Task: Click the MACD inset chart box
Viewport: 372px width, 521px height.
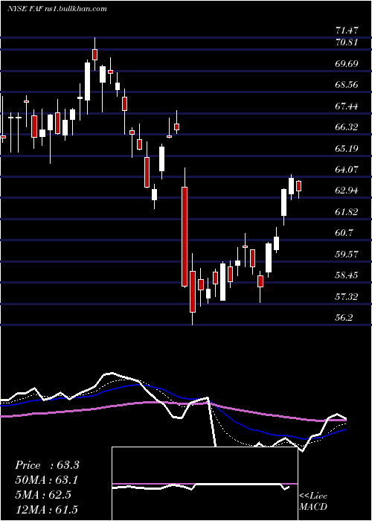Action: pos(205,484)
